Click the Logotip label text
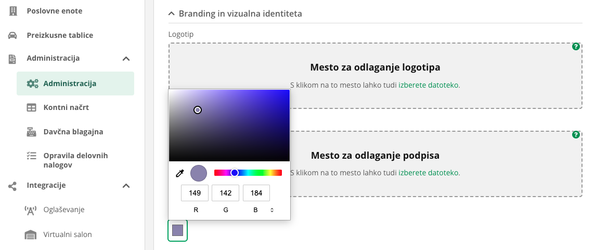This screenshot has width=595, height=250. [x=181, y=34]
